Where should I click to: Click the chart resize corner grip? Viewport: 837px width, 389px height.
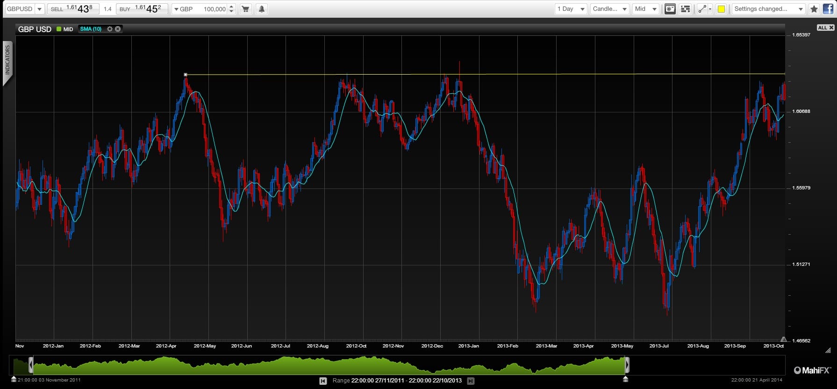pyautogui.click(x=828, y=350)
